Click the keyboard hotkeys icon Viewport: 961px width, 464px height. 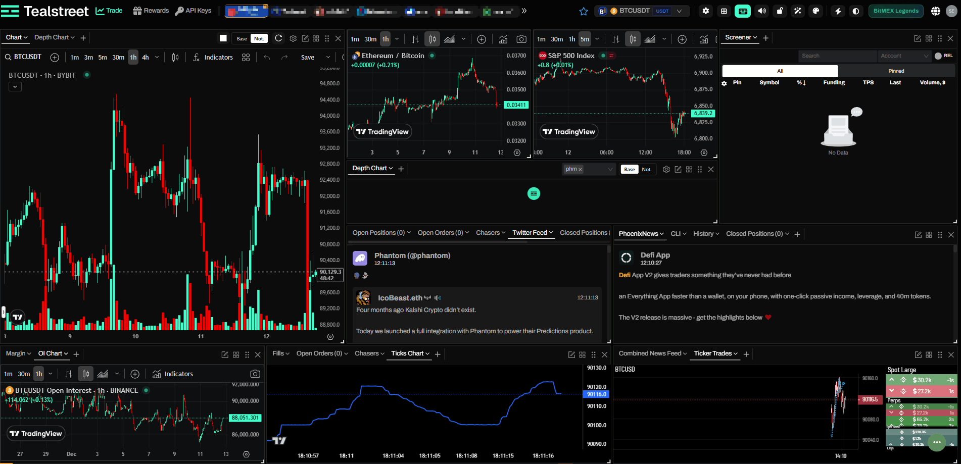point(742,11)
